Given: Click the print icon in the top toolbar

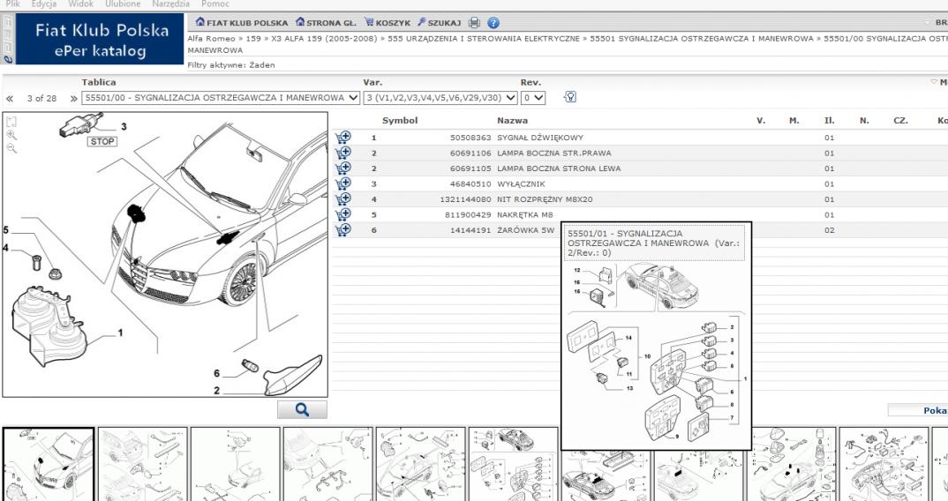Looking at the screenshot, I should click(x=474, y=23).
